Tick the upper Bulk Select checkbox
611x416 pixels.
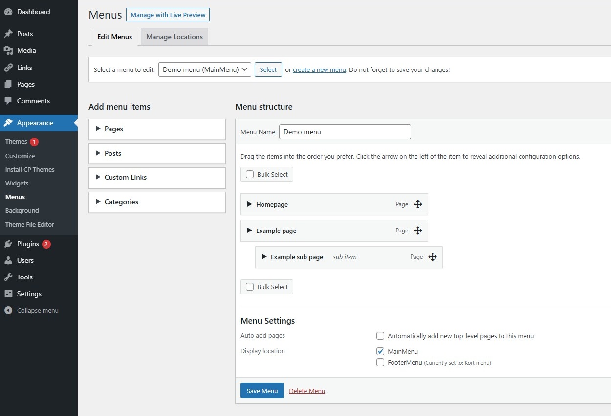point(250,174)
